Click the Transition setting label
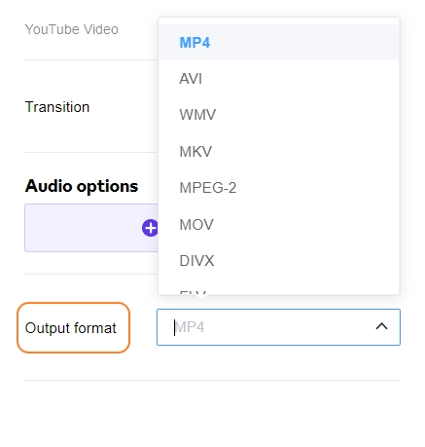425x447 pixels. (x=57, y=107)
